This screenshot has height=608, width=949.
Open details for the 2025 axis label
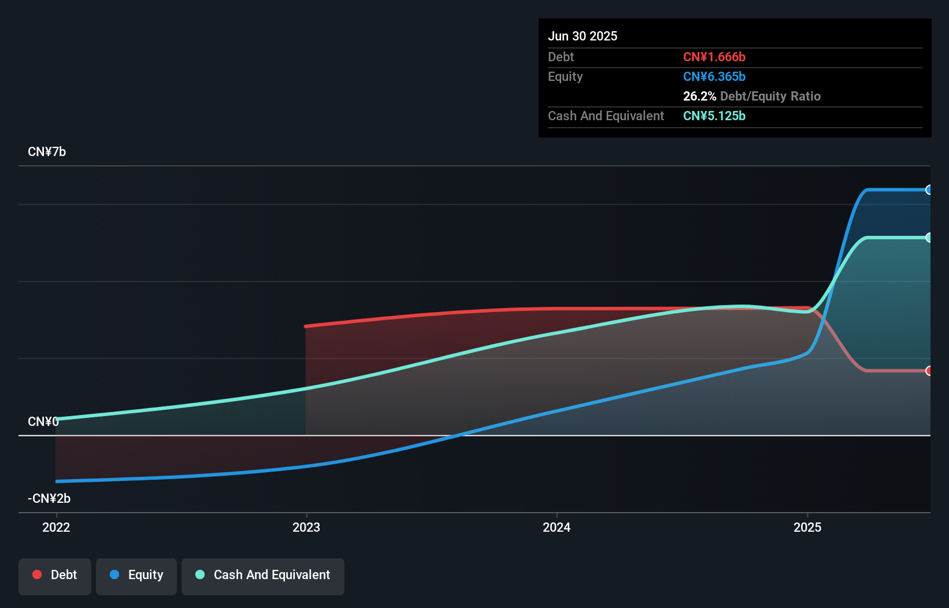(x=808, y=527)
